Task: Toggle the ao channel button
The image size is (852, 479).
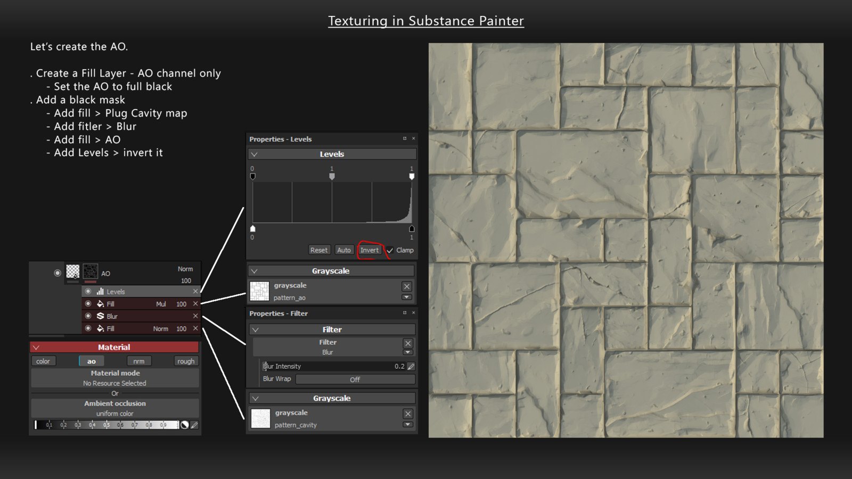Action: (x=92, y=361)
